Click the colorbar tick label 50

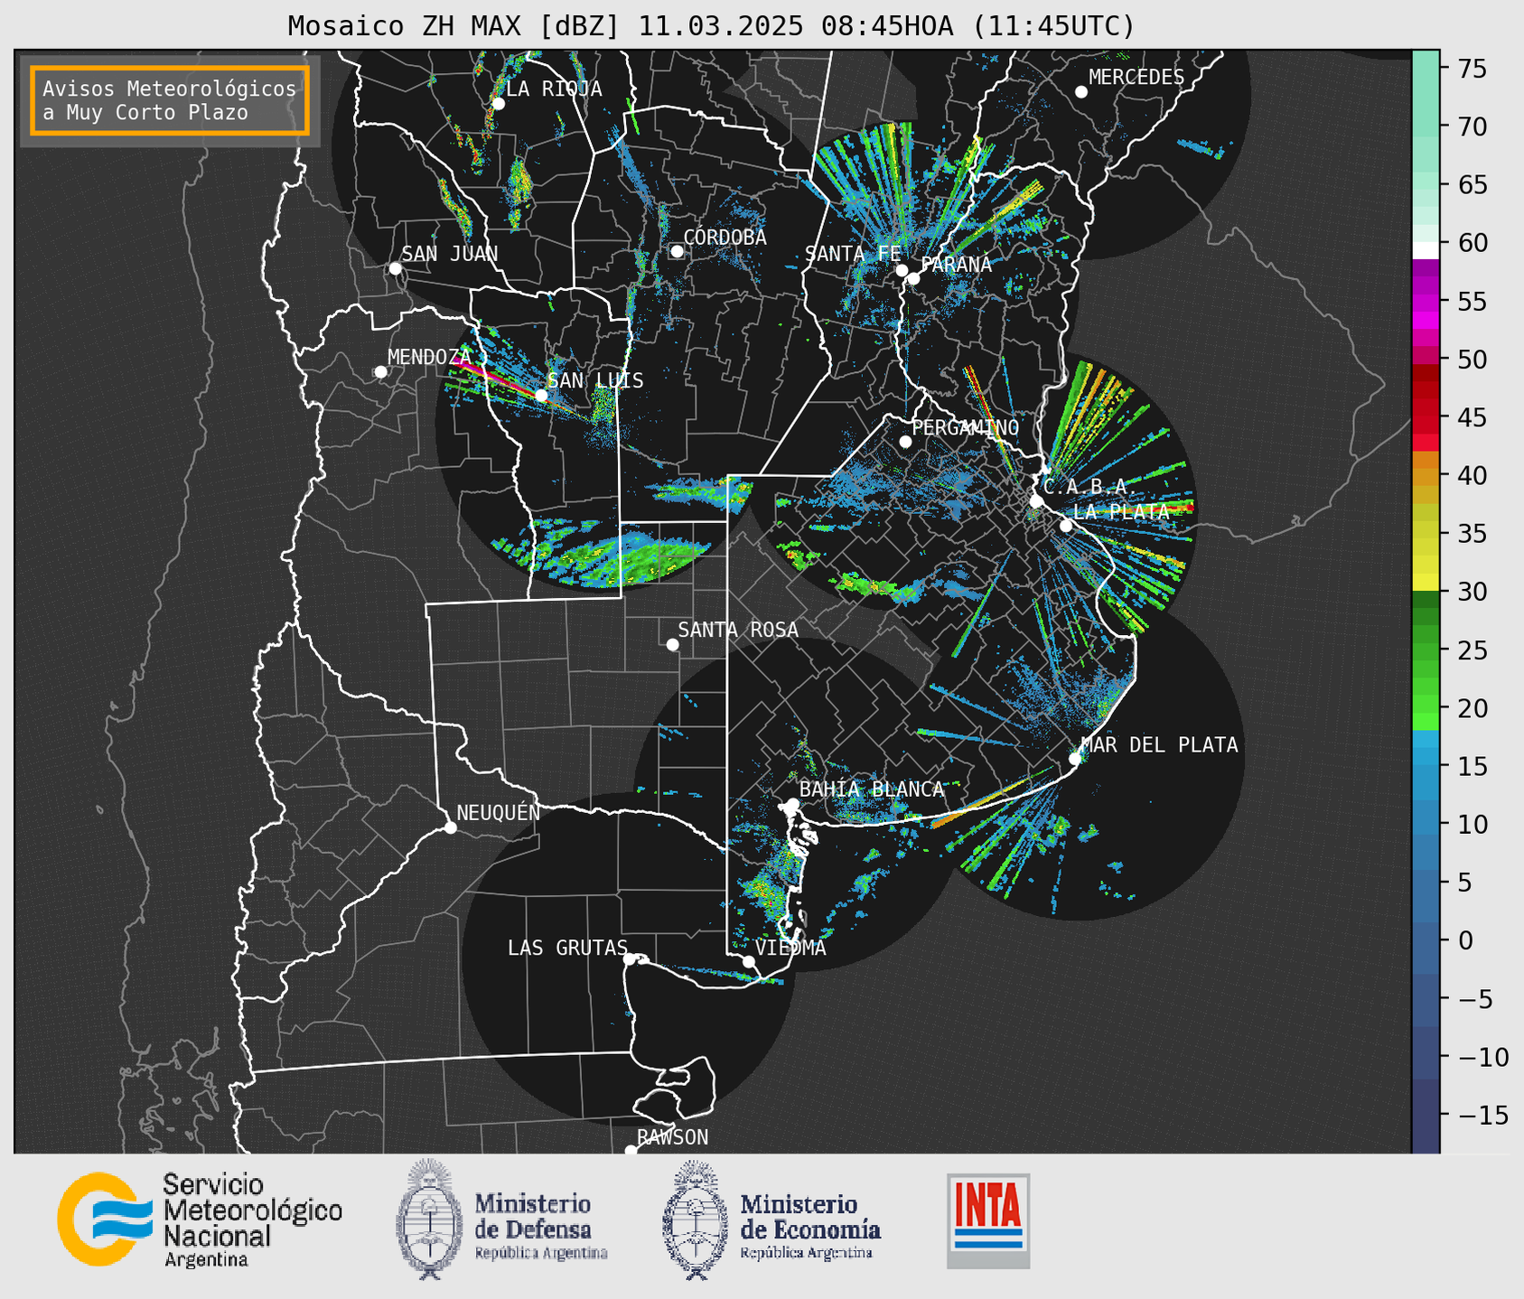pyautogui.click(x=1472, y=360)
